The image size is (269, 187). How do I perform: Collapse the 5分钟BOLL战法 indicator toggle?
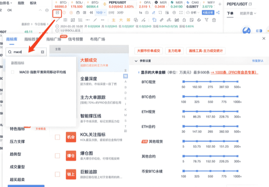(57, 31)
